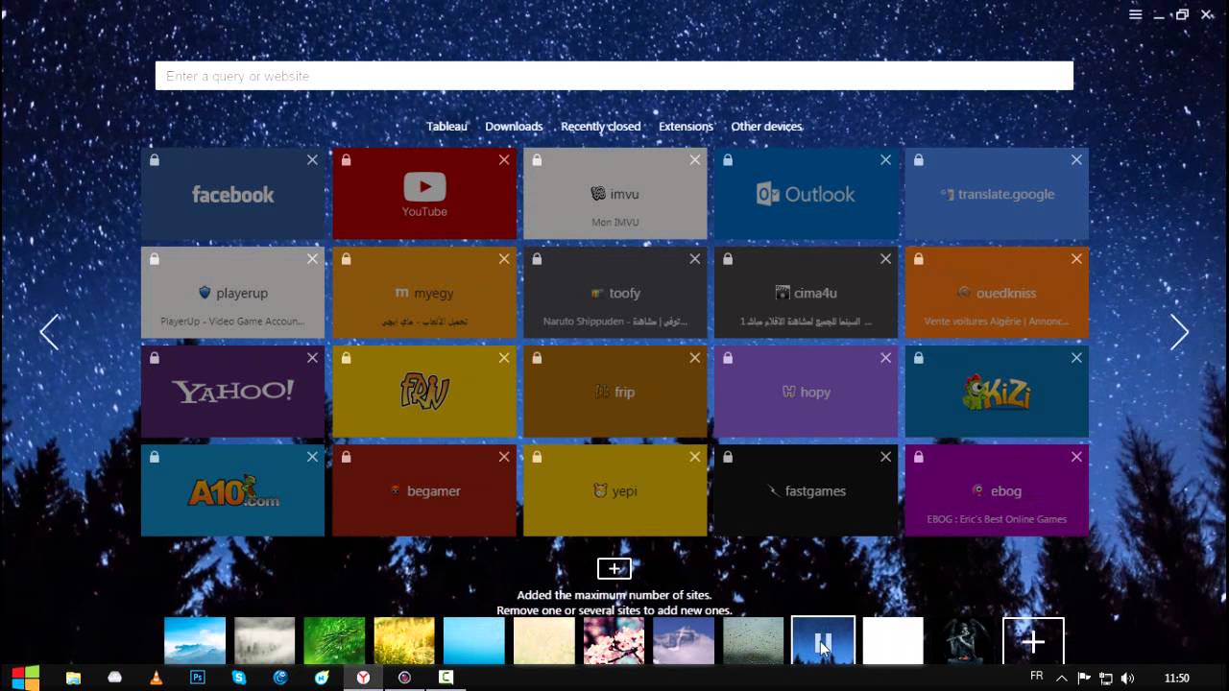
Task: Go to the next Tableau page arrow
Action: click(x=1180, y=332)
